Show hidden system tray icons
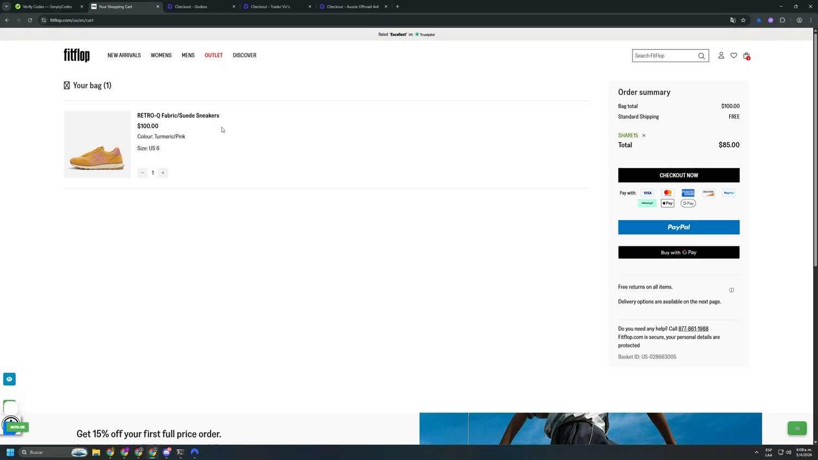 coord(756,452)
